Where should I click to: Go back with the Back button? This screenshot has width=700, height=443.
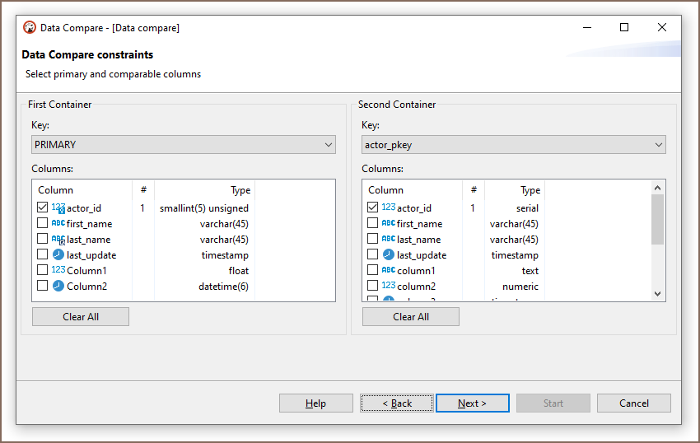click(397, 403)
